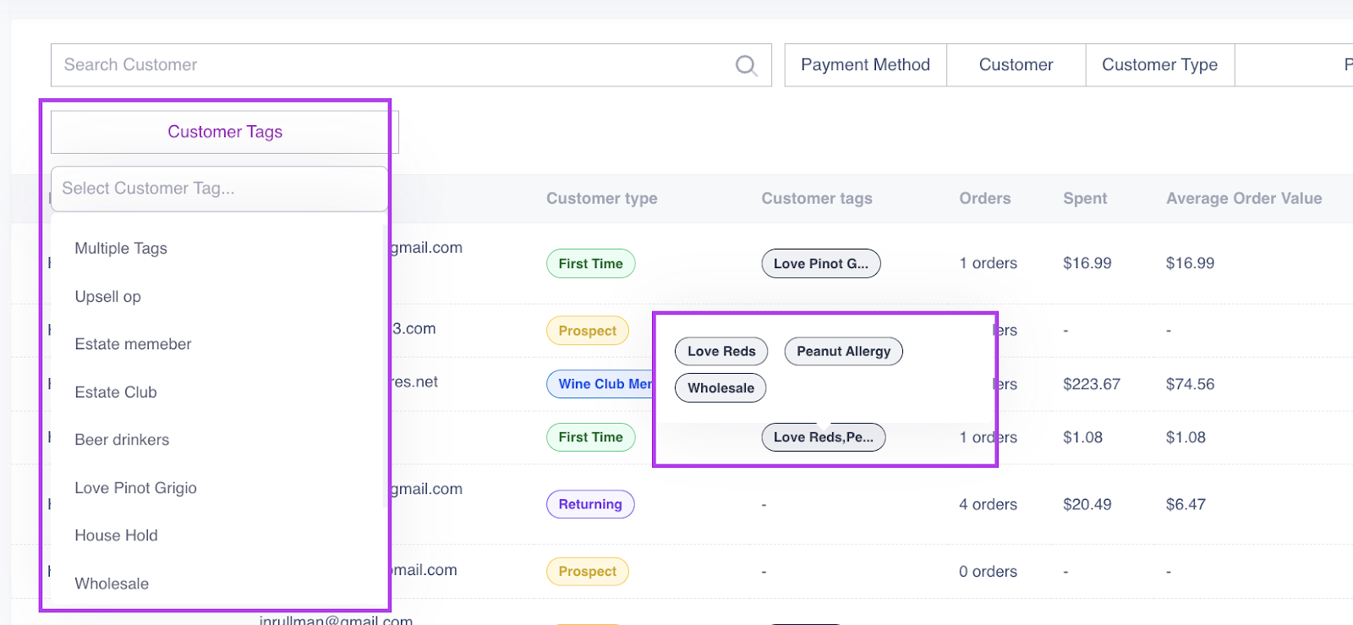Click the Customer Tags filter button

224,132
